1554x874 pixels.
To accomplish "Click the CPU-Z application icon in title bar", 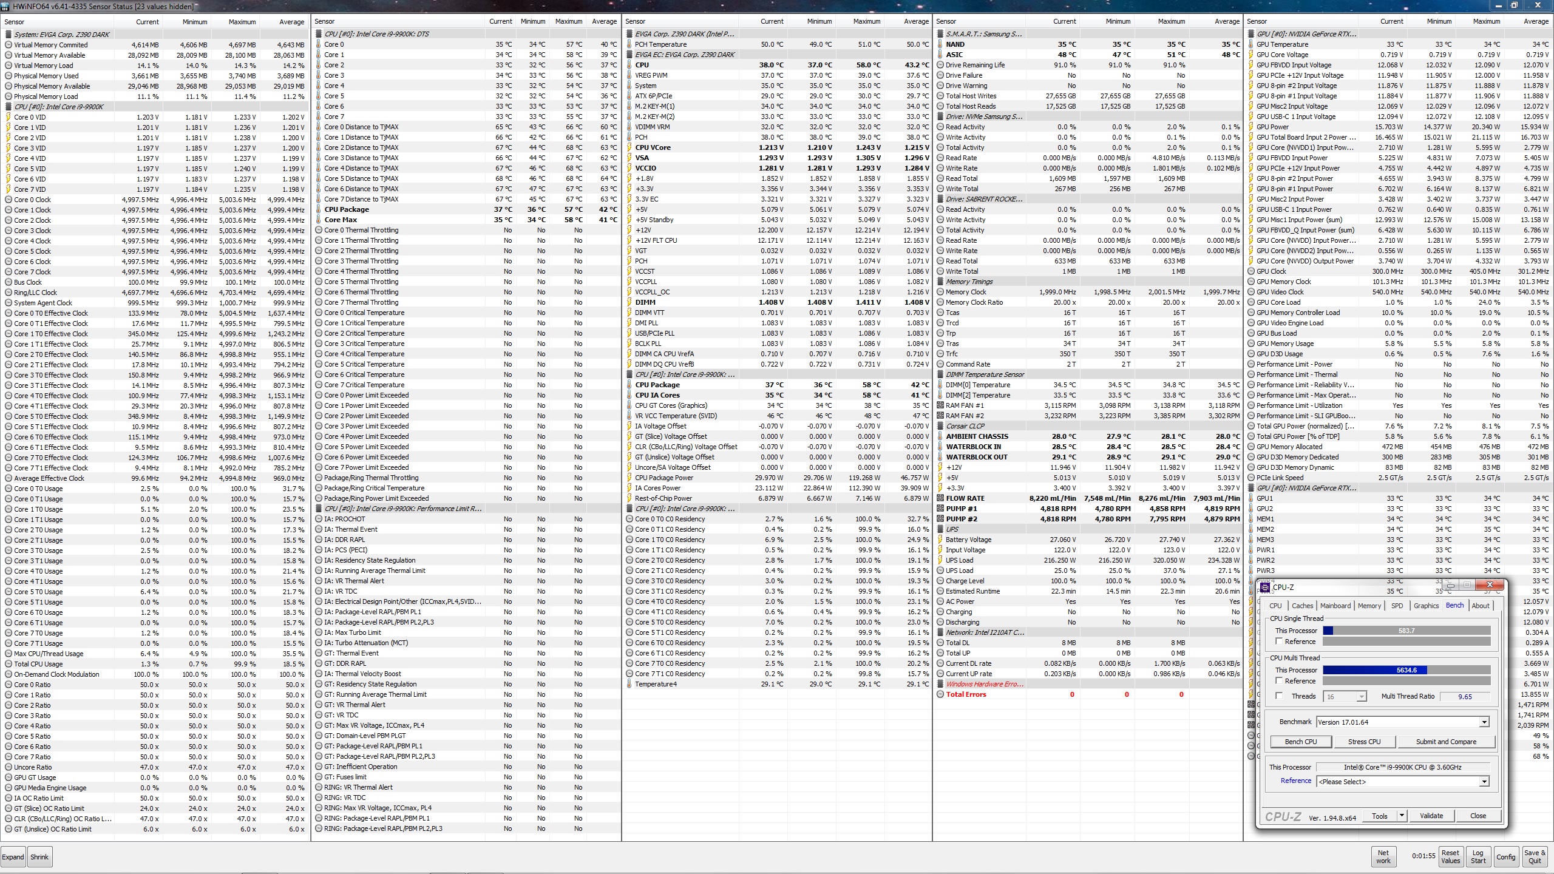I will point(1265,587).
